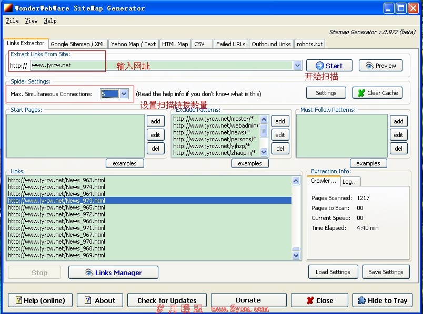Hide the application to tray
Image resolution: width=423 pixels, height=314 pixels.
[x=382, y=300]
